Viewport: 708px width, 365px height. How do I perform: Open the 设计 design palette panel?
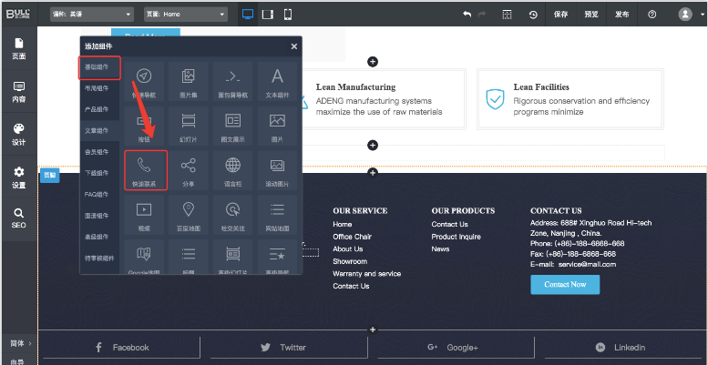18,133
